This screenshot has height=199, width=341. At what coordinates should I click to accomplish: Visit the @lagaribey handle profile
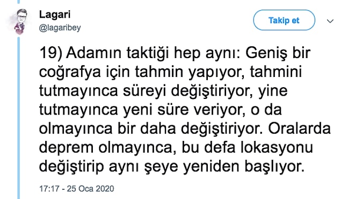pos(60,28)
